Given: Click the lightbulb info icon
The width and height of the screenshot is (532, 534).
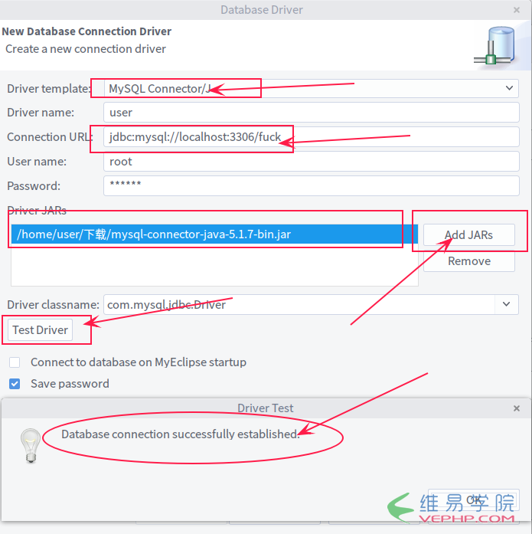Looking at the screenshot, I should 31,445.
